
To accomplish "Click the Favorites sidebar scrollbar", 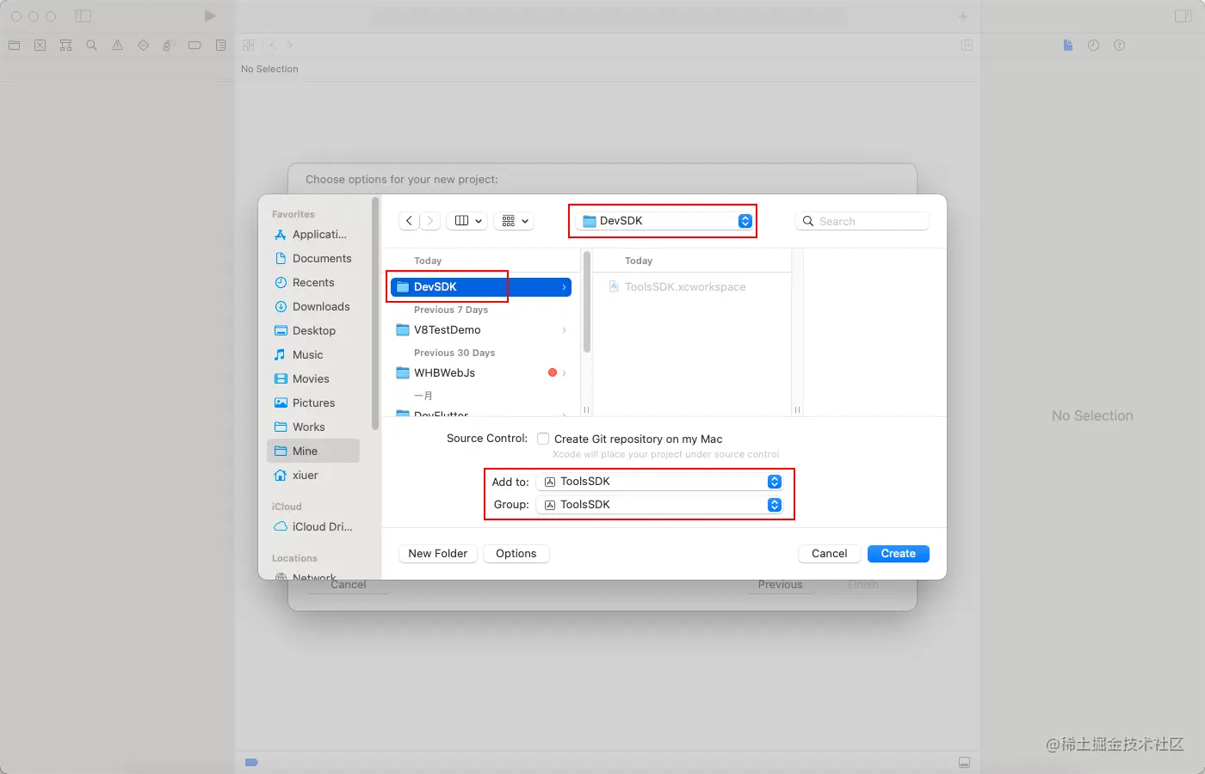I will pos(375,314).
